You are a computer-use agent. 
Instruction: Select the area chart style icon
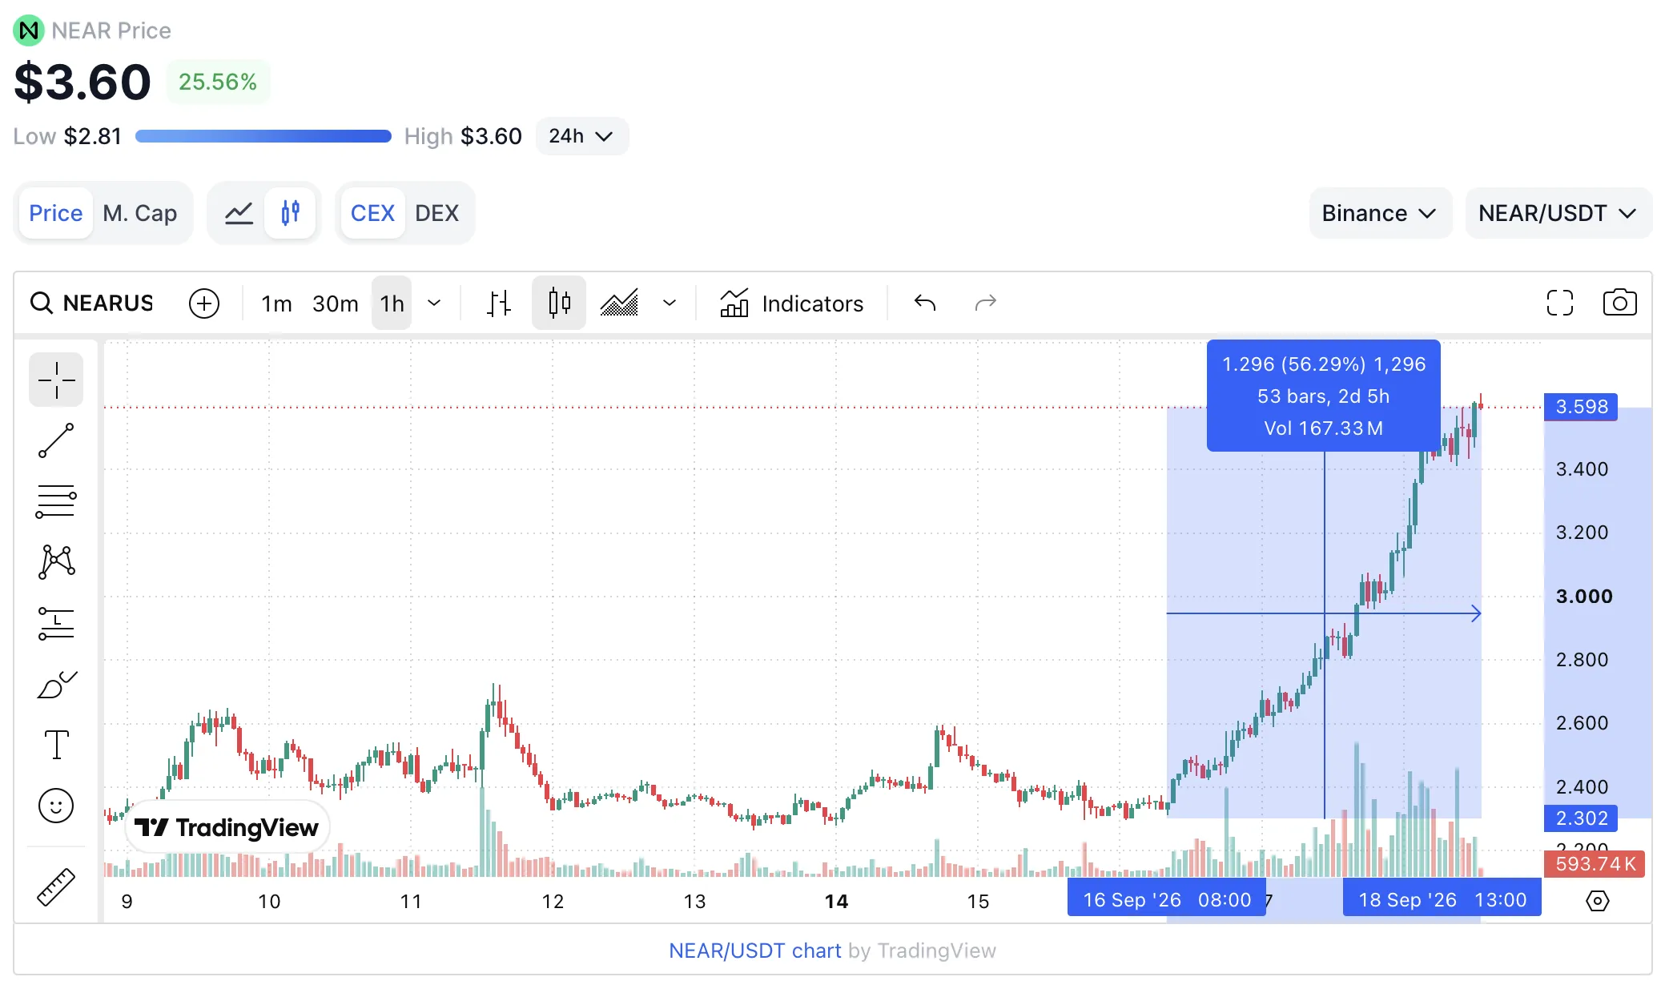click(x=620, y=304)
